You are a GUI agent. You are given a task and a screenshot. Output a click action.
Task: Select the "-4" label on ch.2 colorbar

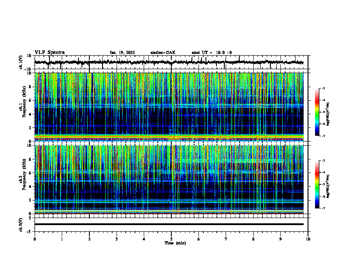coord(323,173)
